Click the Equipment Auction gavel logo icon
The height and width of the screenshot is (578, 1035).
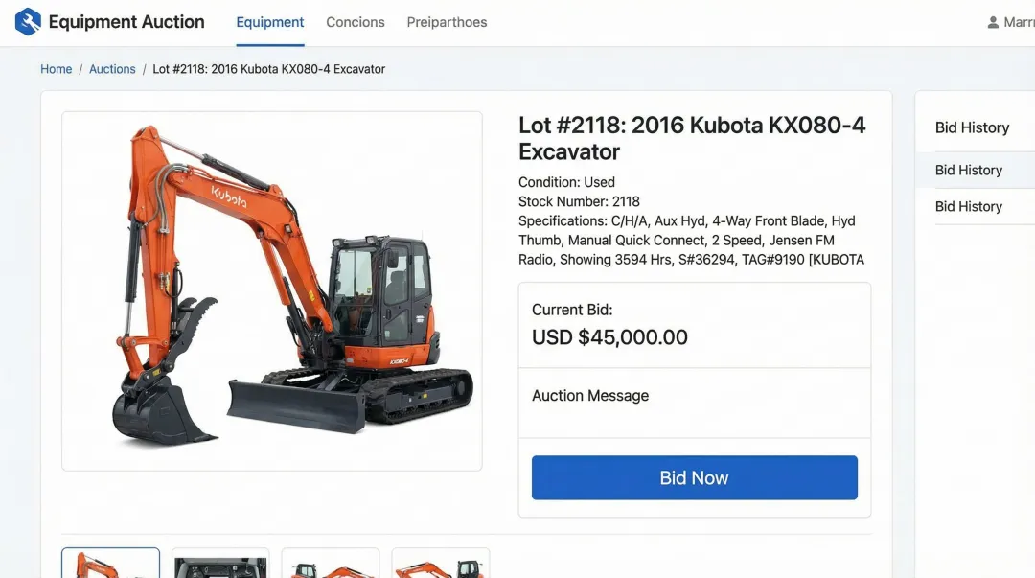click(28, 22)
